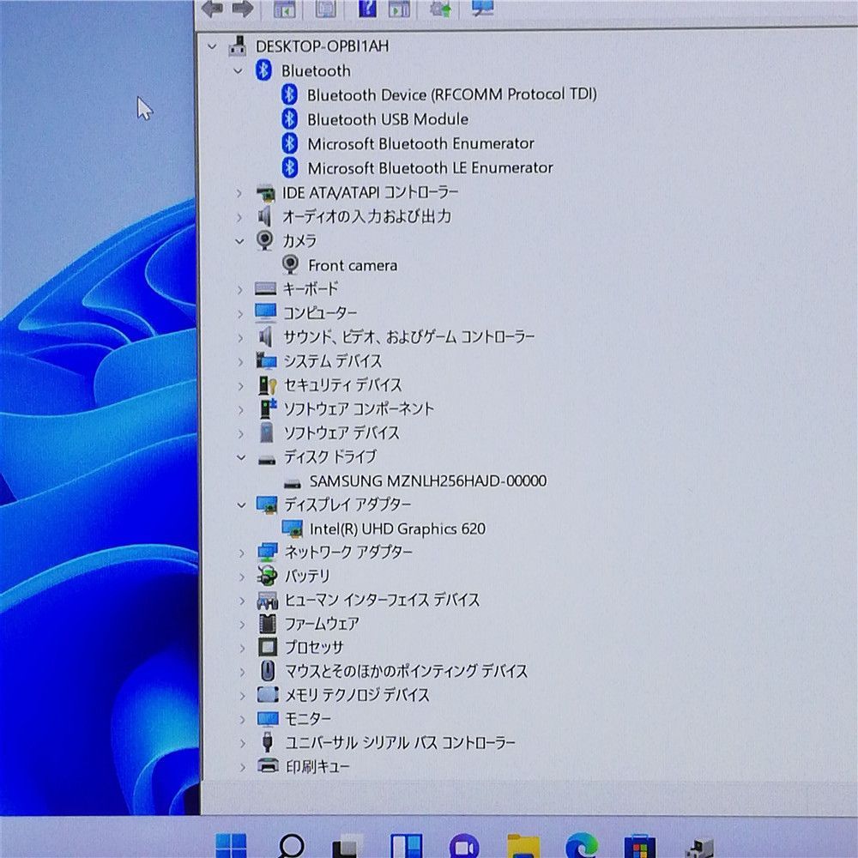Launch File Explorer from the taskbar
The width and height of the screenshot is (858, 858).
pyautogui.click(x=523, y=846)
